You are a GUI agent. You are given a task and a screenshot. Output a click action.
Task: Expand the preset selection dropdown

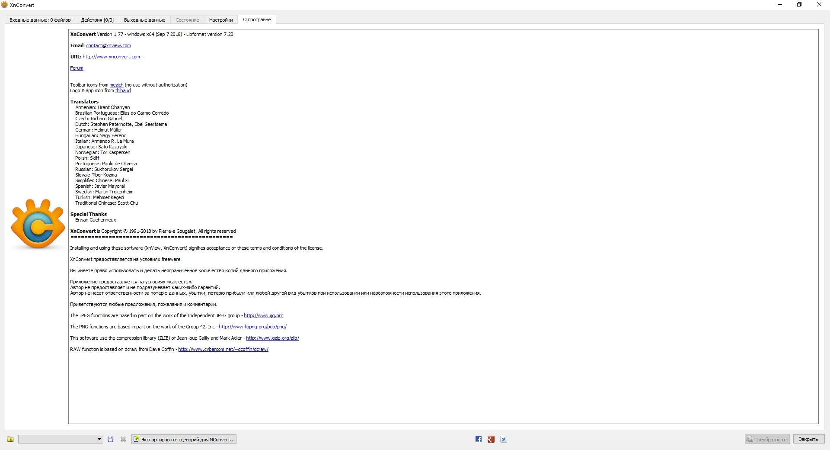(x=99, y=439)
